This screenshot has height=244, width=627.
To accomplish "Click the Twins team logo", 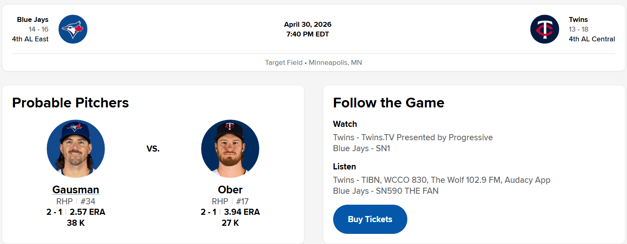I will pos(544,29).
